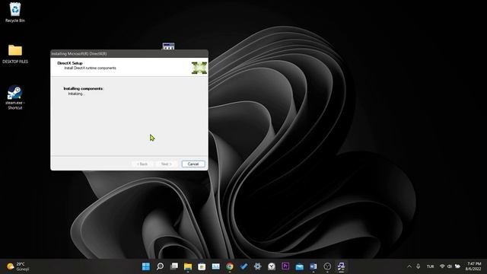Cancel the DirectX installation
This screenshot has height=274, width=487.
point(193,164)
